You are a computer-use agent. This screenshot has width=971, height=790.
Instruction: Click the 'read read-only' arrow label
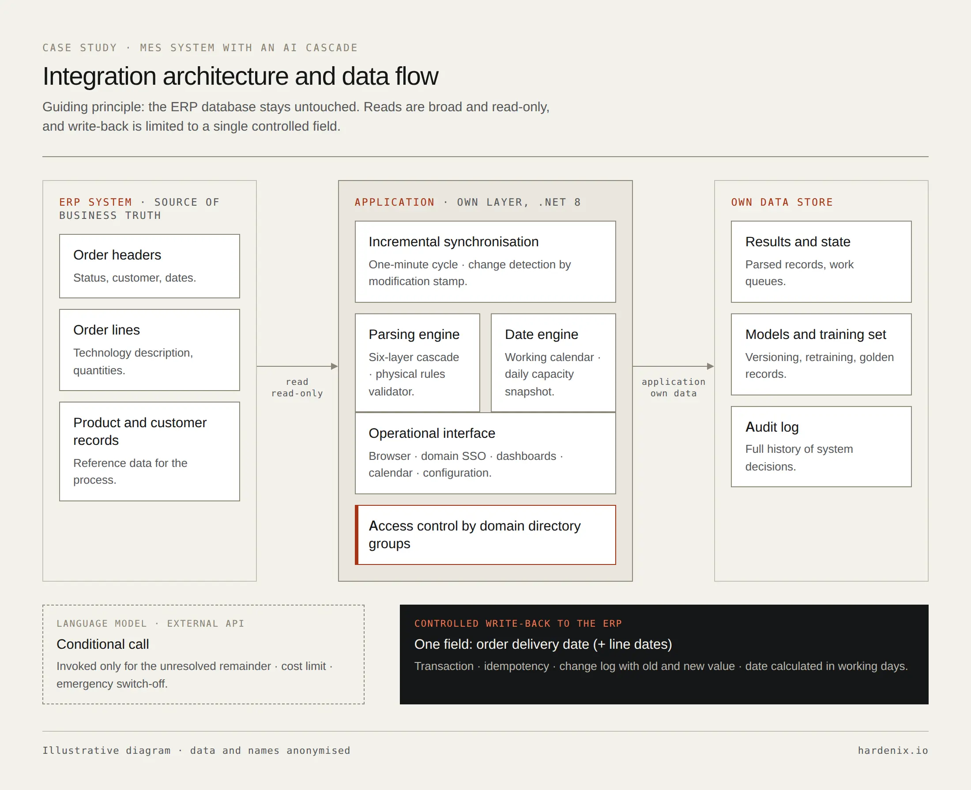click(297, 387)
